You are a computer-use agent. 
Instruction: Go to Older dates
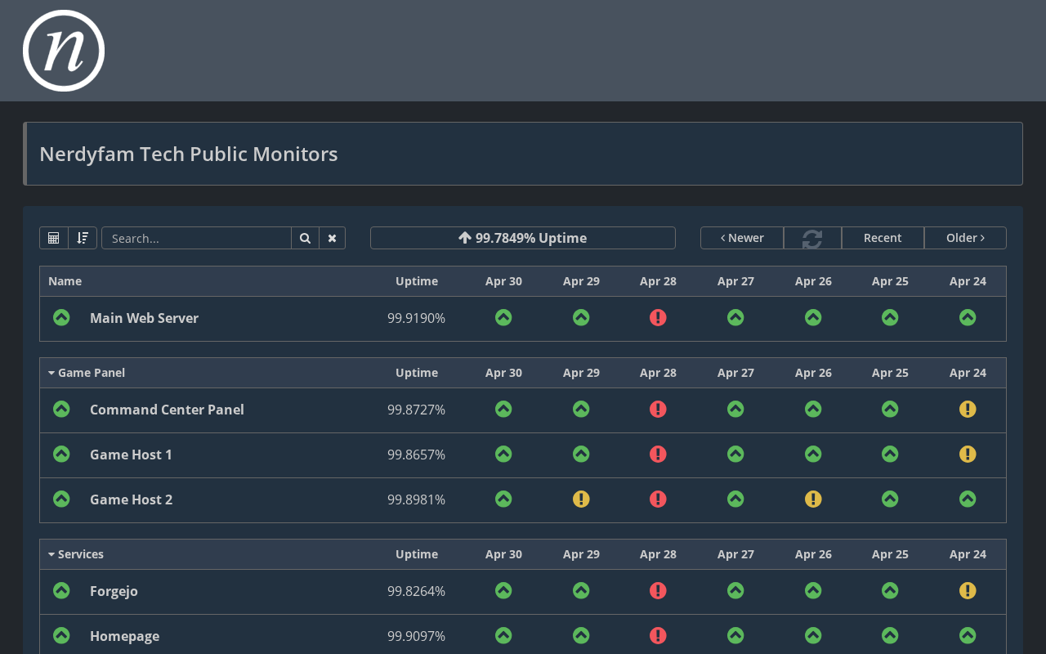[x=965, y=238]
